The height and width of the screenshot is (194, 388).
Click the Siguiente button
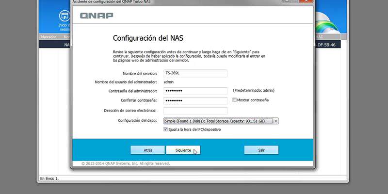(x=183, y=150)
